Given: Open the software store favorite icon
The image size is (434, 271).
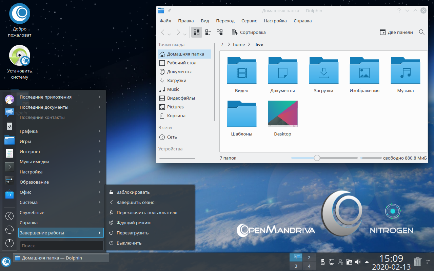Looking at the screenshot, I should [9, 194].
